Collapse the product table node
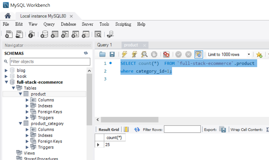The width and height of the screenshot is (269, 160). (20, 94)
